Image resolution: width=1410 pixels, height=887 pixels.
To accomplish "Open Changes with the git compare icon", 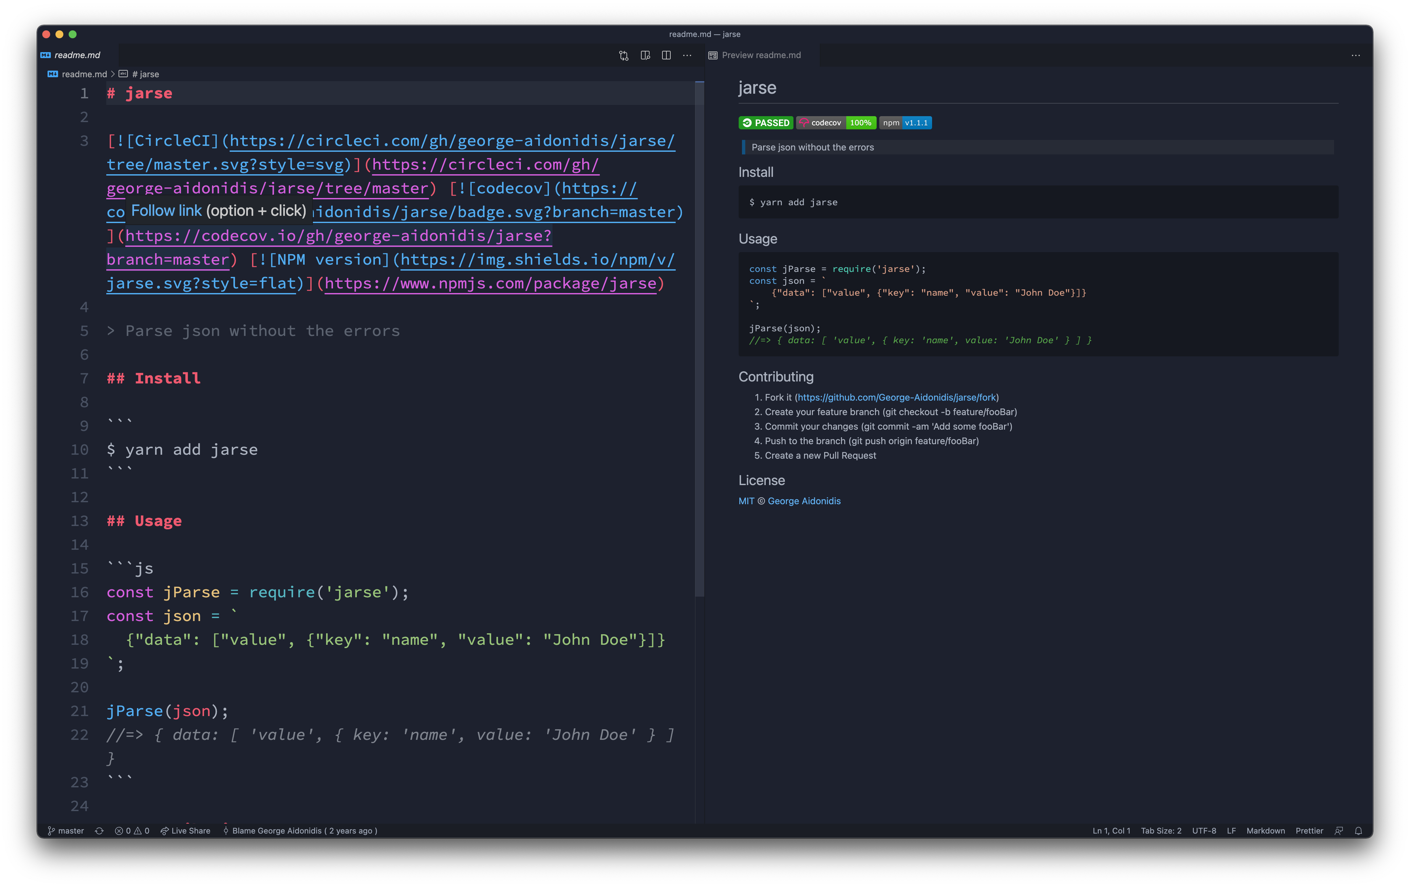I will click(623, 55).
